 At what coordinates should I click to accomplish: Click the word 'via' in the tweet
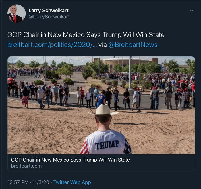click(x=103, y=45)
